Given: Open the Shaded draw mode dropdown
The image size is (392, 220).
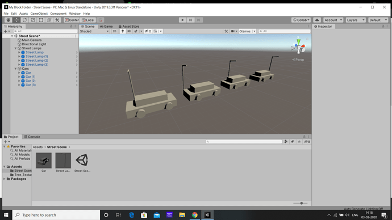Looking at the screenshot, I should pos(94,31).
